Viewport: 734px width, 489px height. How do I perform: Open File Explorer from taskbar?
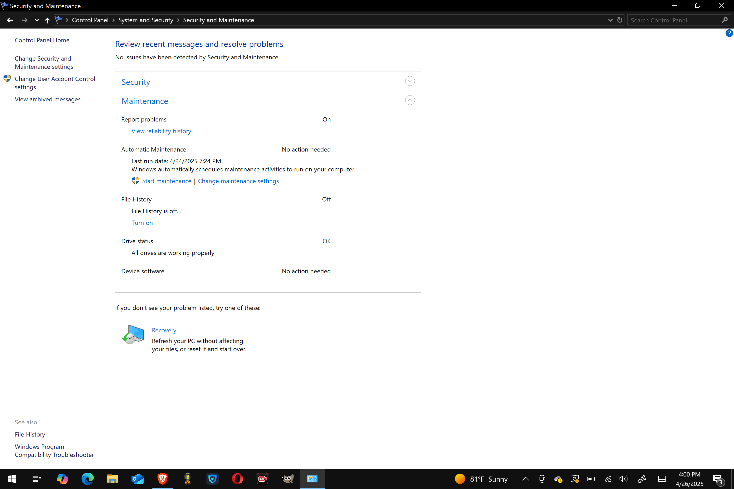[112, 479]
